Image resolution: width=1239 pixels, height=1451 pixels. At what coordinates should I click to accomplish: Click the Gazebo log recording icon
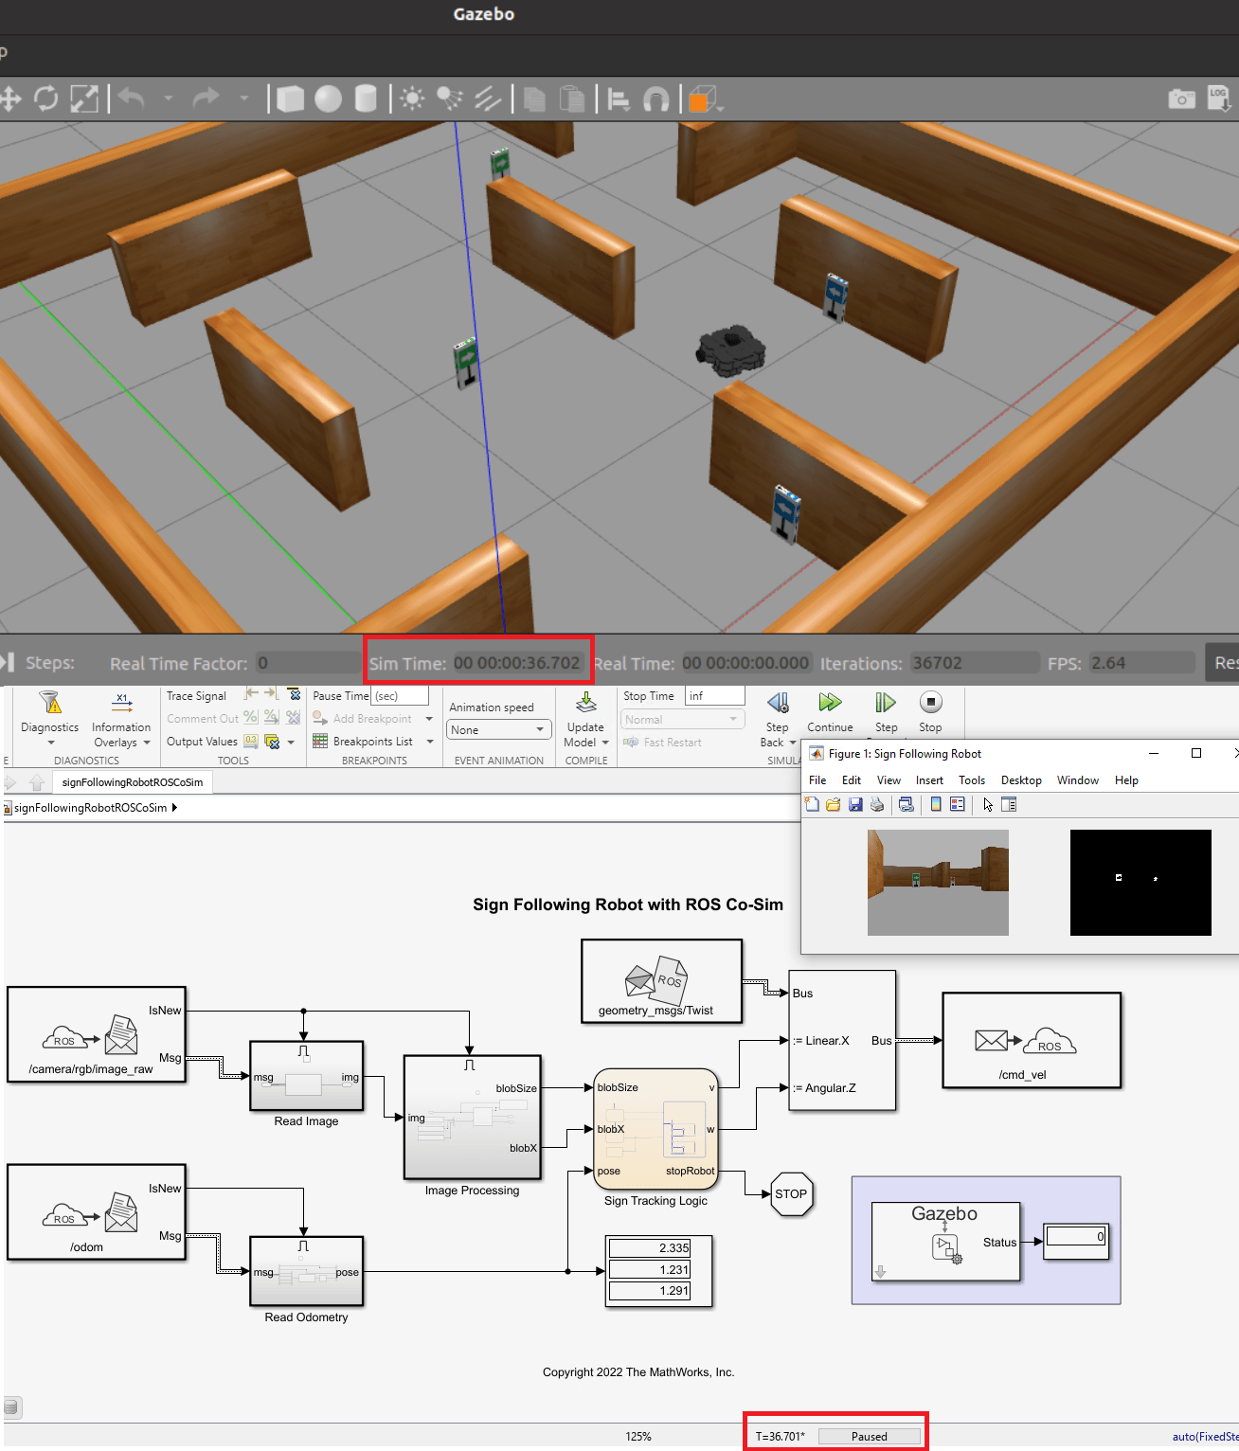pyautogui.click(x=1218, y=97)
